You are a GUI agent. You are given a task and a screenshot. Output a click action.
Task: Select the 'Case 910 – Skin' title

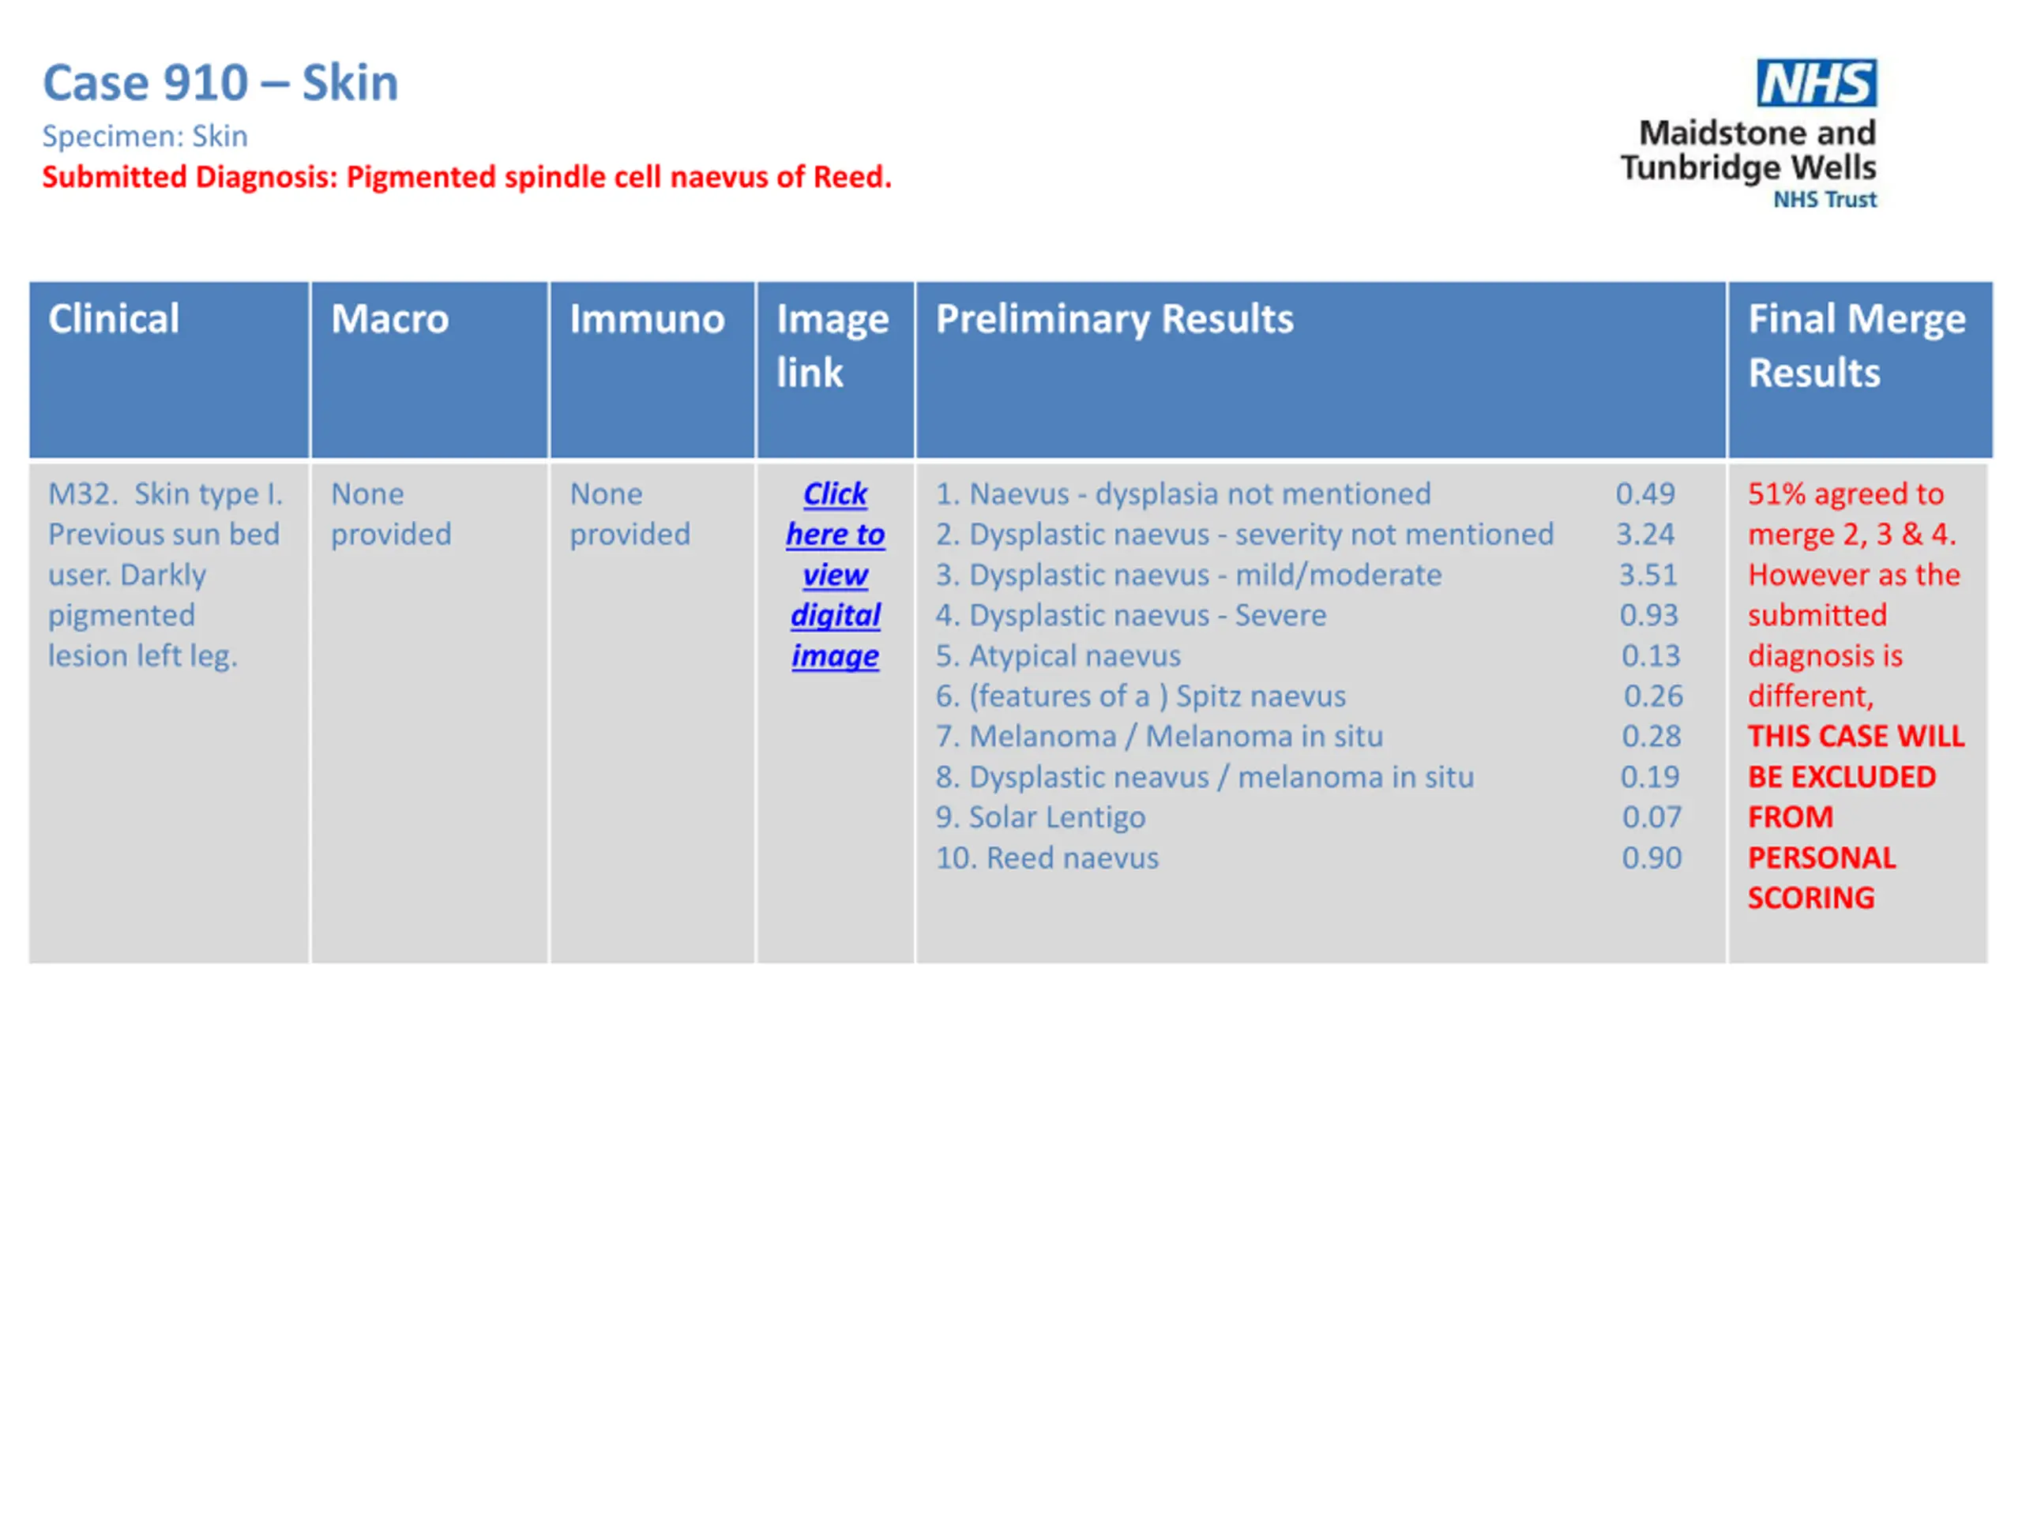(x=220, y=83)
